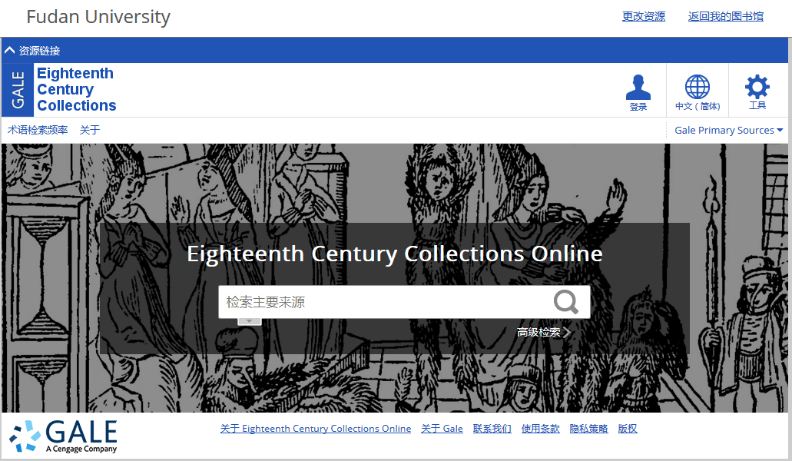Click the 更改资源 link
The width and height of the screenshot is (792, 461).
[x=644, y=16]
